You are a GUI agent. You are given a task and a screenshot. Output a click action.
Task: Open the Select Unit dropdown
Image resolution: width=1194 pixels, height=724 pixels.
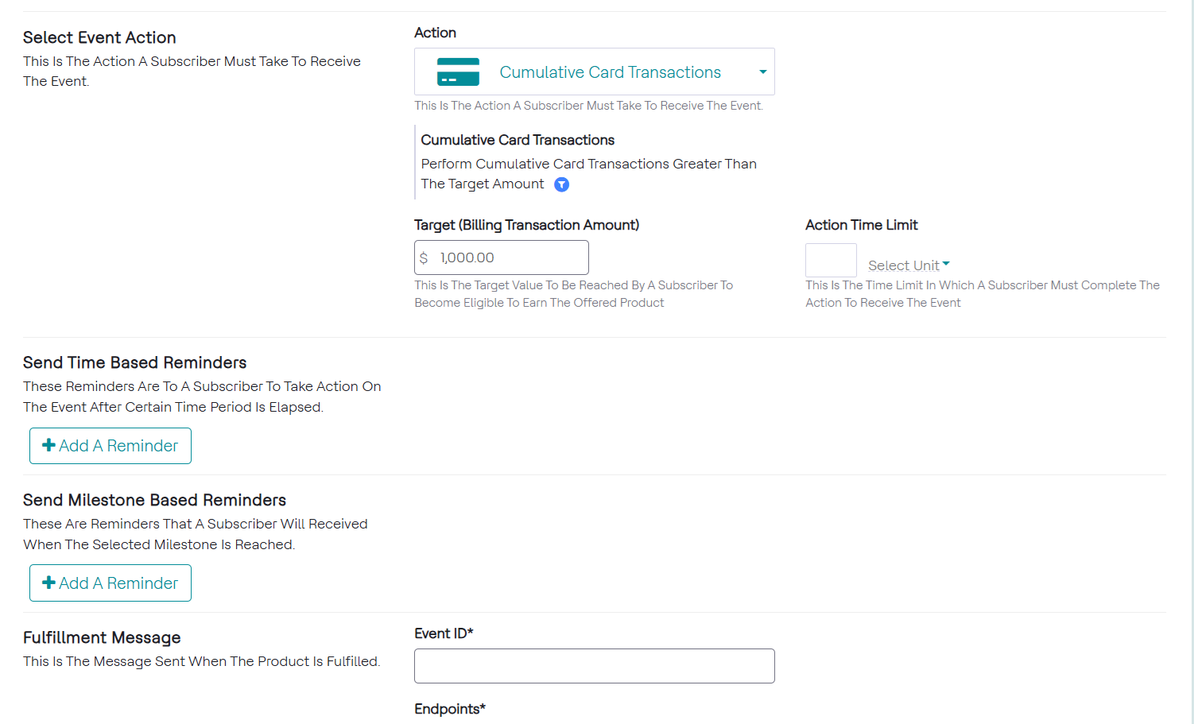(908, 265)
